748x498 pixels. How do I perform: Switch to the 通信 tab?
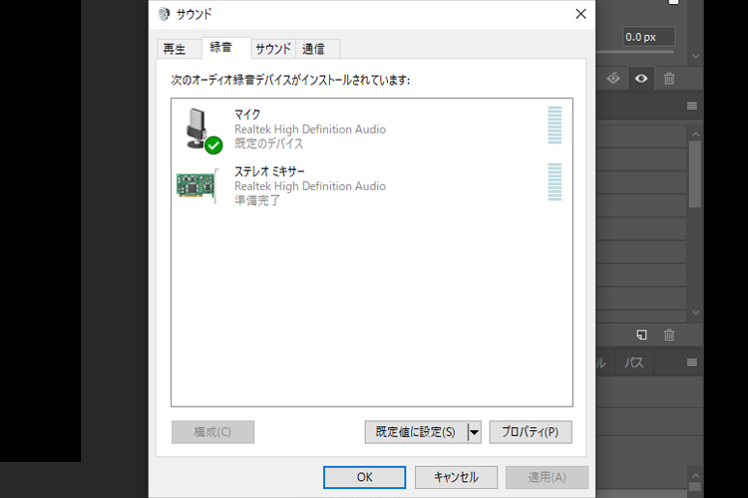(x=317, y=49)
